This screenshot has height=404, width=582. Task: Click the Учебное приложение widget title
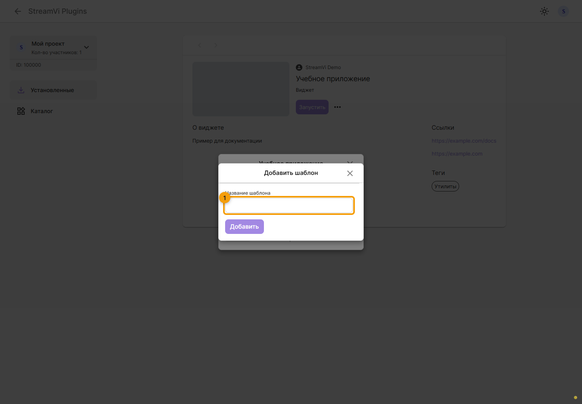(333, 79)
